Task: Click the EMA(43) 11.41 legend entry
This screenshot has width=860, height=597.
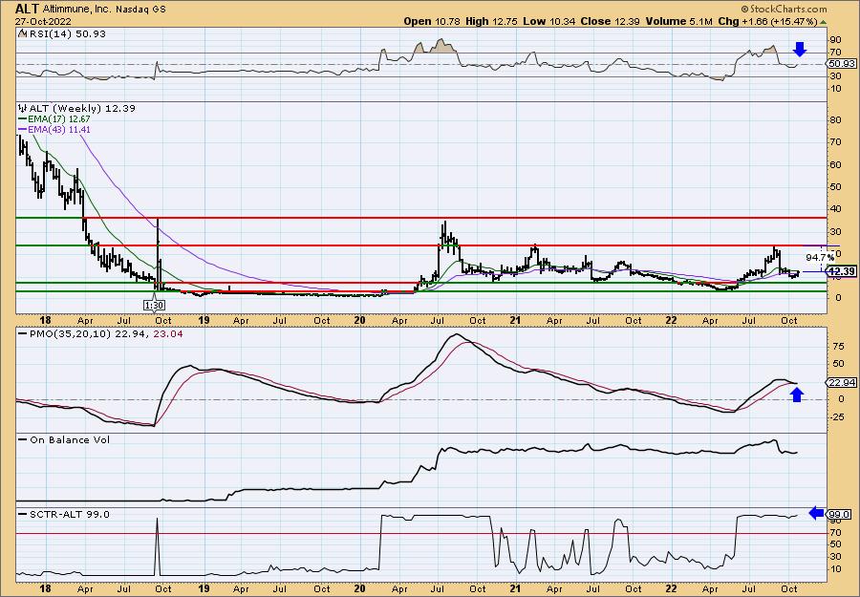Action: [60, 129]
